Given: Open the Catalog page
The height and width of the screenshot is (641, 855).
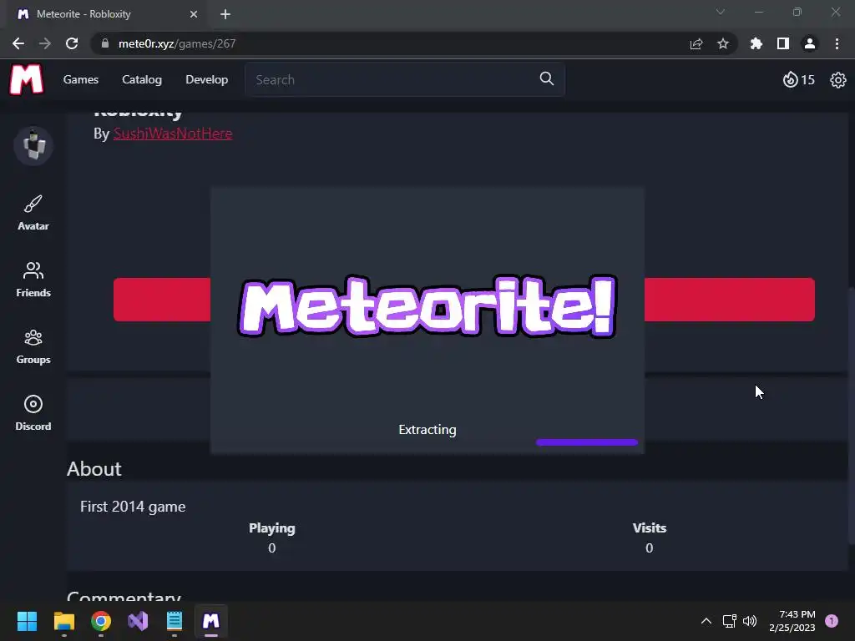Looking at the screenshot, I should (142, 79).
